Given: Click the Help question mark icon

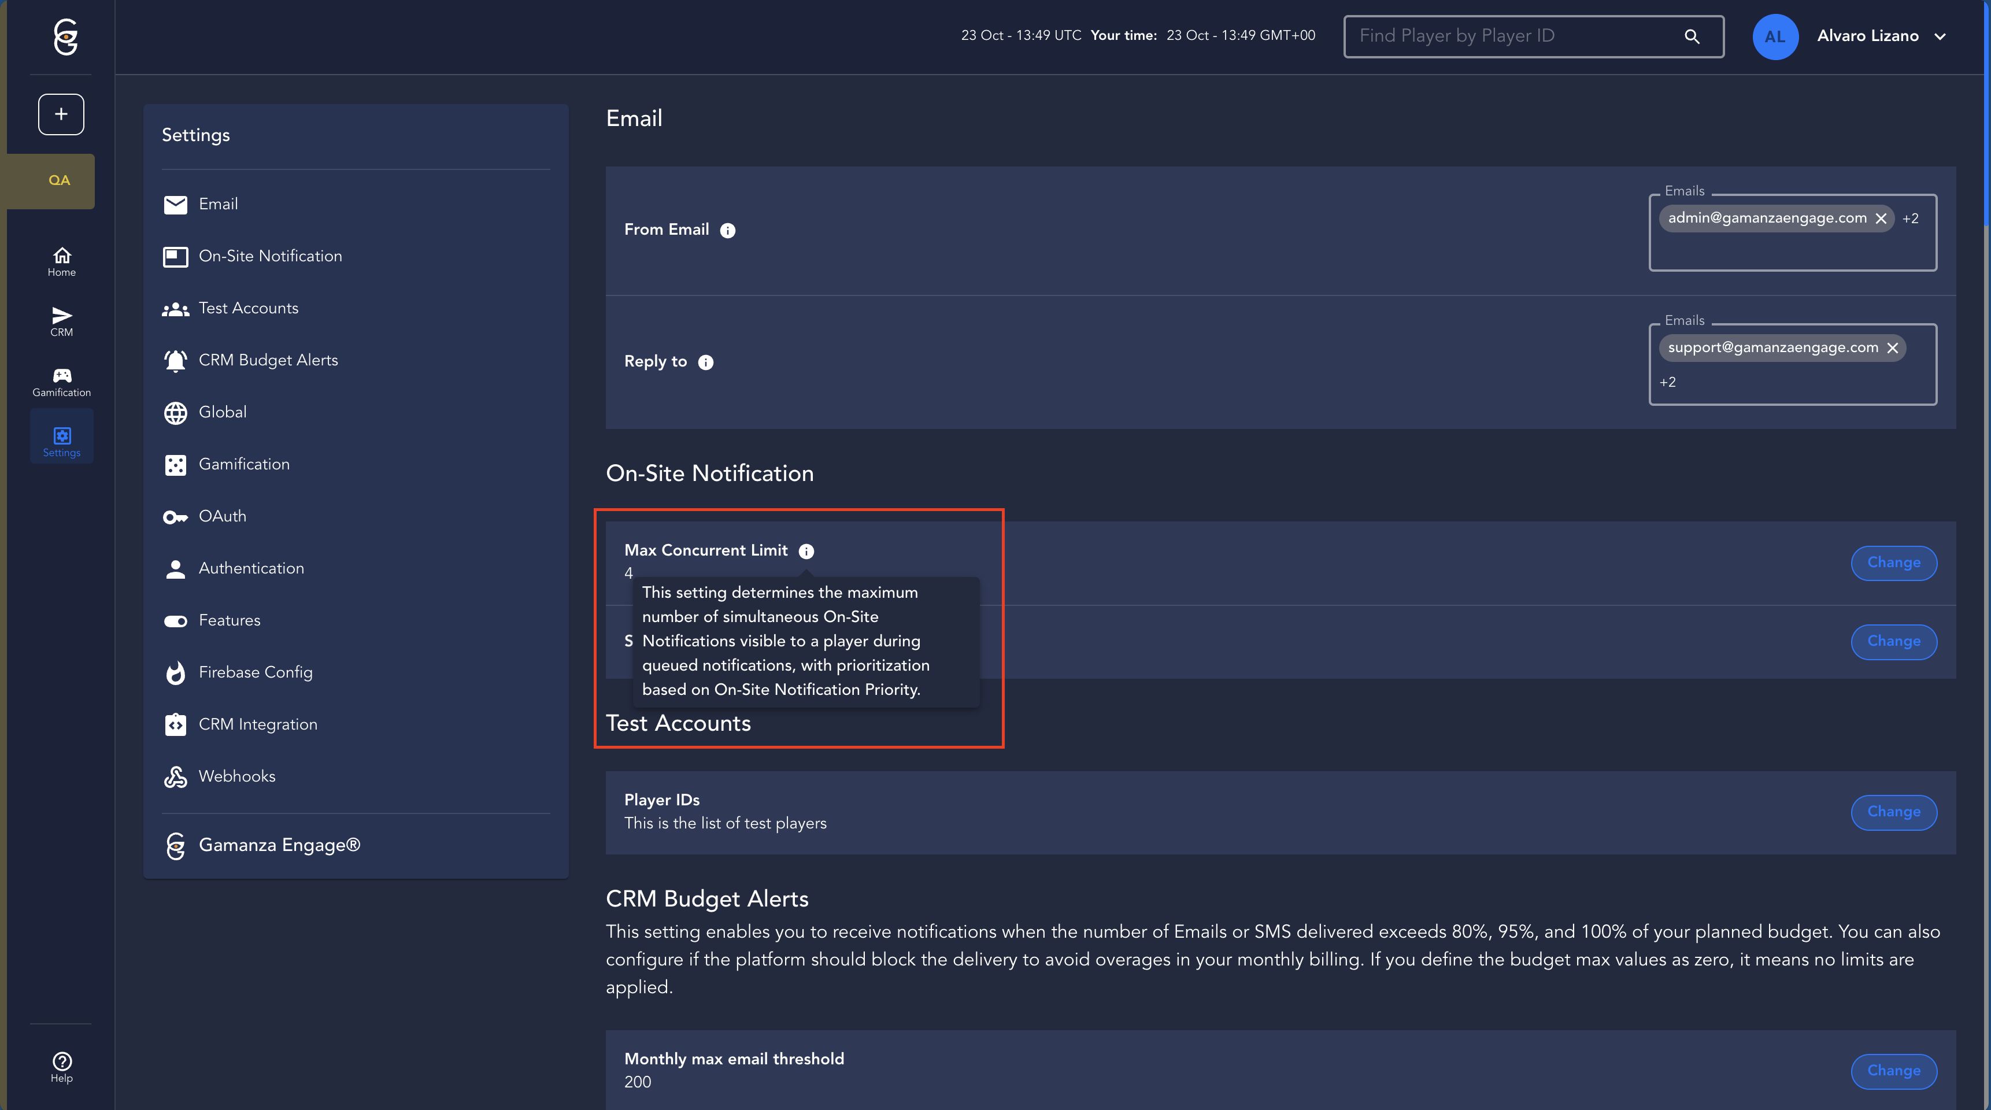Looking at the screenshot, I should [62, 1067].
